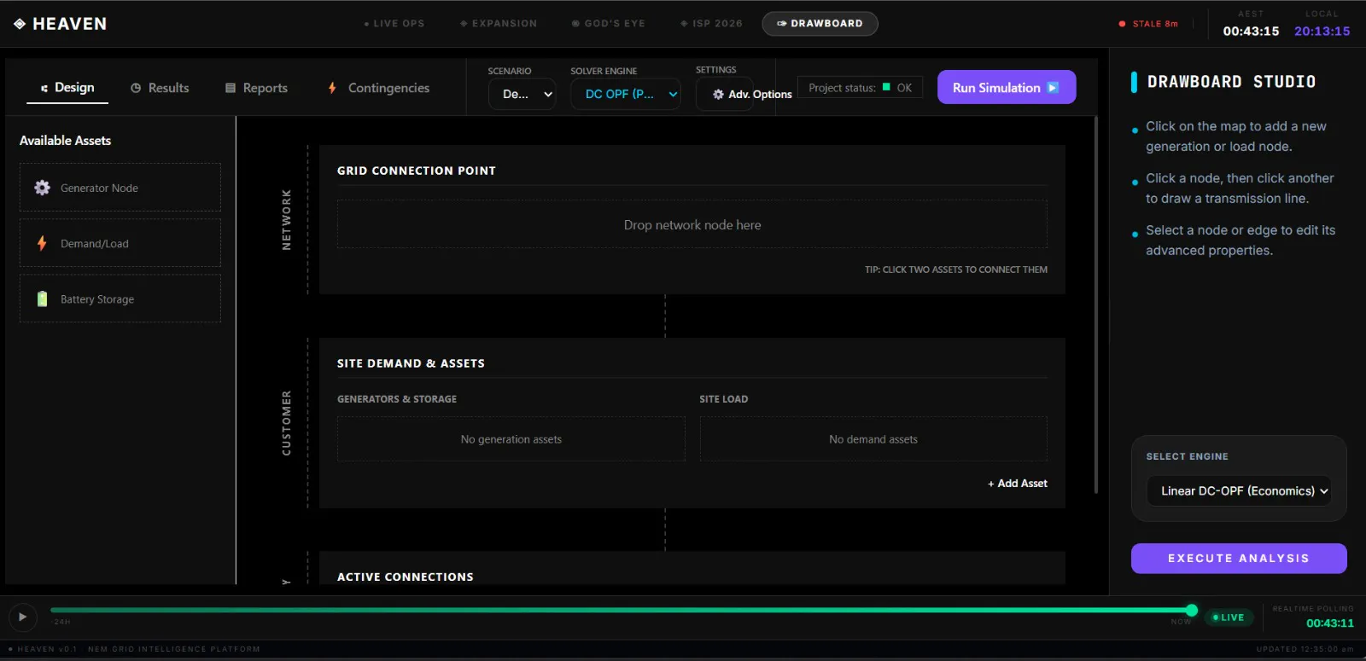Open the Contingencies tab
Viewport: 1366px width, 661px height.
pyautogui.click(x=378, y=88)
